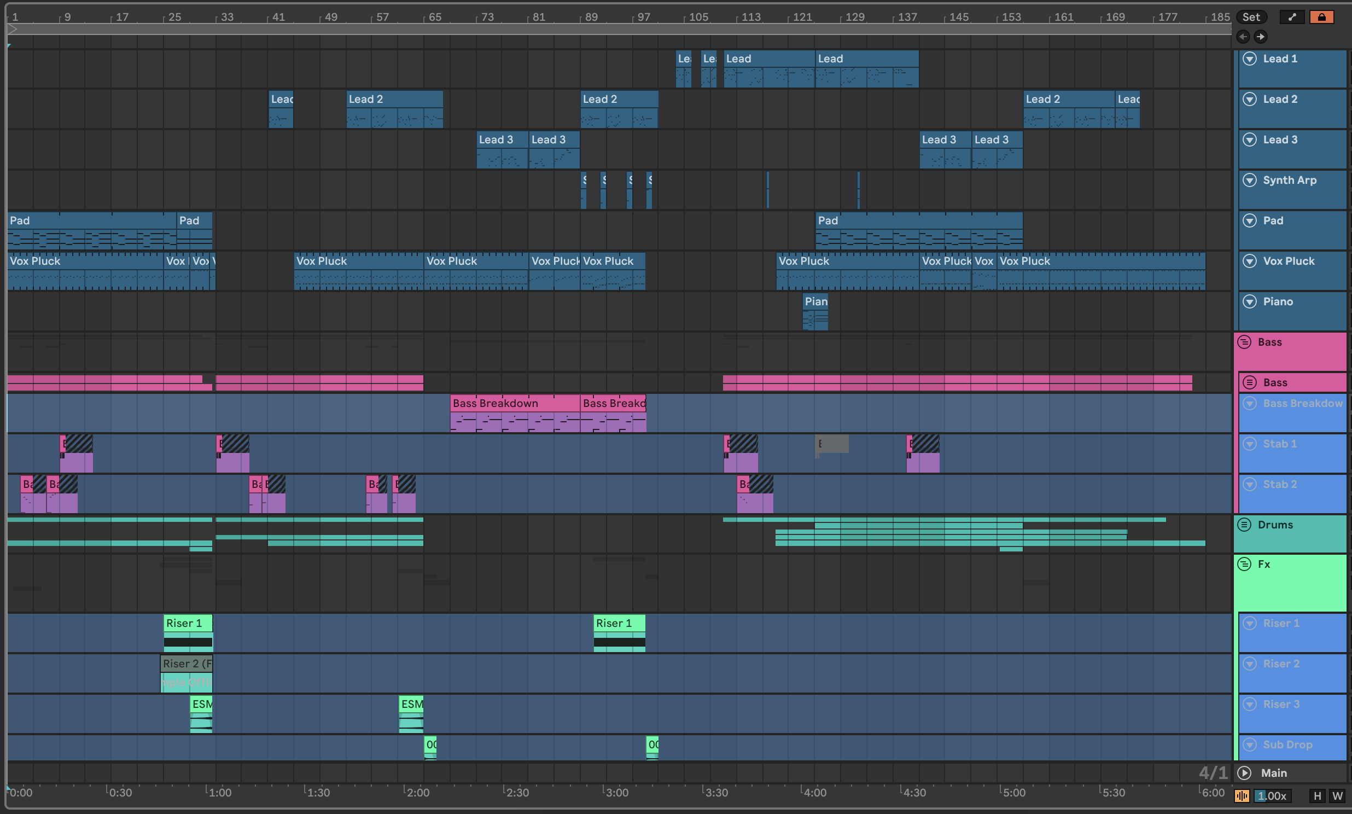
Task: Click the W optimize width button
Action: click(1338, 796)
